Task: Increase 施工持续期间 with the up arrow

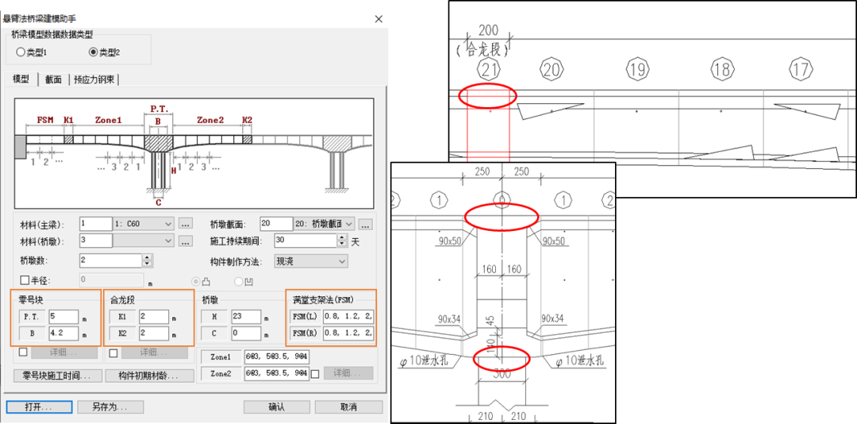Action: (342, 237)
